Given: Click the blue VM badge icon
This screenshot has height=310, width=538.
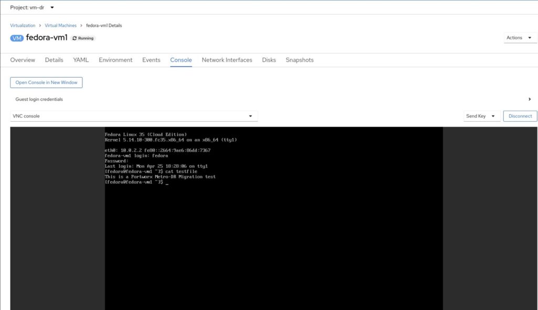Looking at the screenshot, I should pos(17,38).
